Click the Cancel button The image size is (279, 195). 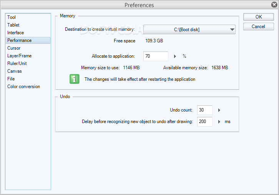click(x=258, y=27)
